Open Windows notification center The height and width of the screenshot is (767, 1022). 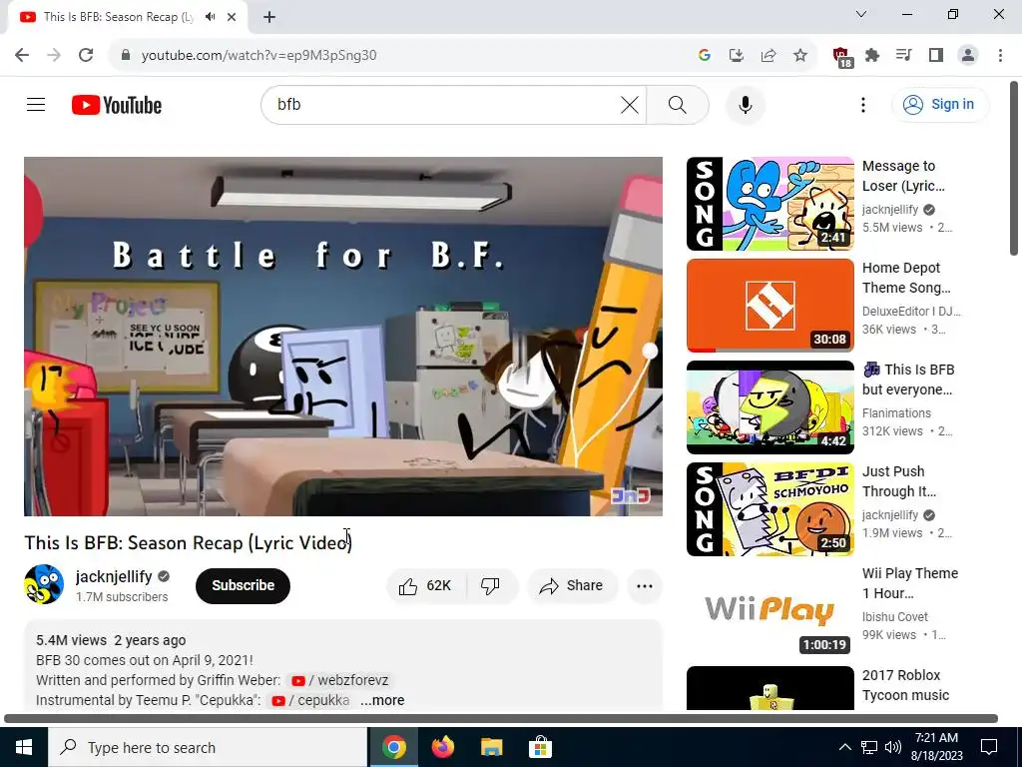click(x=989, y=747)
